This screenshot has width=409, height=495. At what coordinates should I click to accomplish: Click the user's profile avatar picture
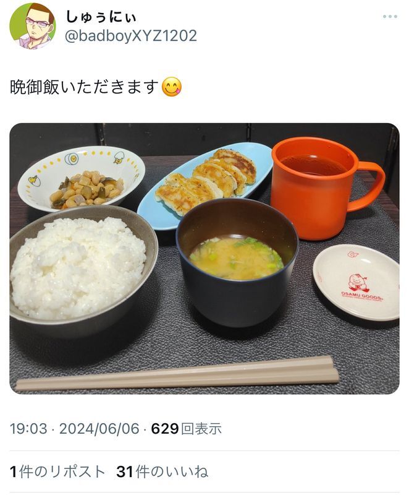point(33,26)
